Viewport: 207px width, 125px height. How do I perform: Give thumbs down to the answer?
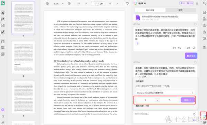pos(194,48)
